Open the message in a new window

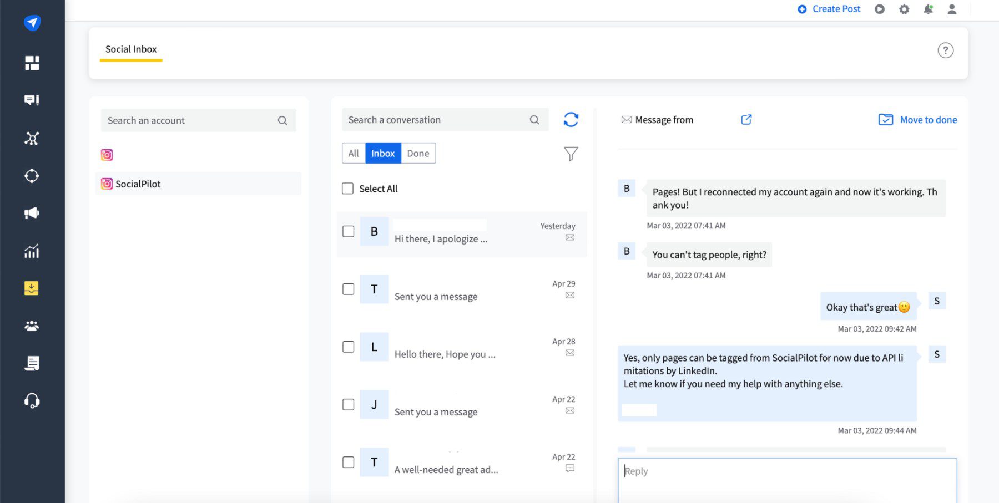pyautogui.click(x=746, y=119)
